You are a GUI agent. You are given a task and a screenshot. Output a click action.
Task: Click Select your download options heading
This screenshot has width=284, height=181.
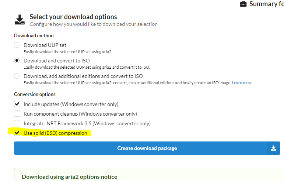(x=73, y=17)
